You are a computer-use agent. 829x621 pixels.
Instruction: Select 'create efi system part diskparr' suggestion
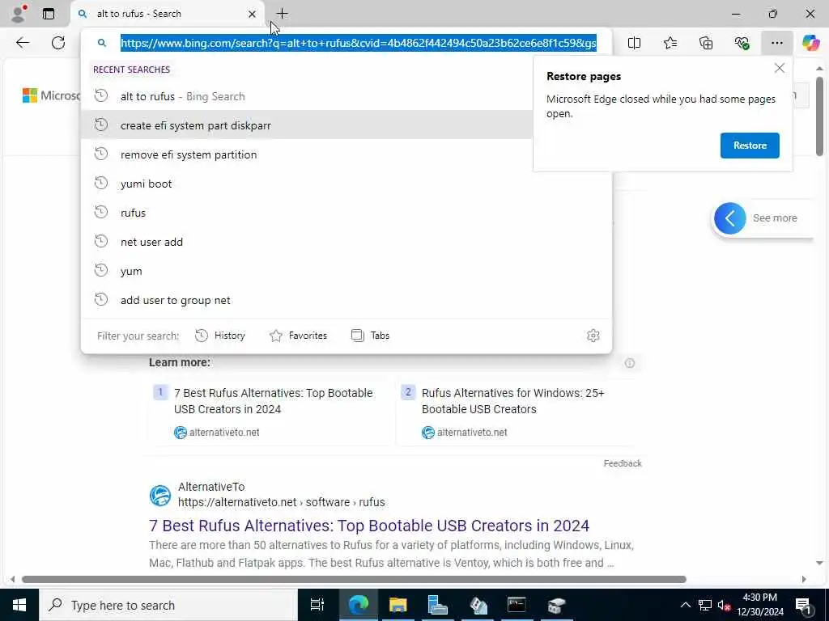pyautogui.click(x=307, y=125)
